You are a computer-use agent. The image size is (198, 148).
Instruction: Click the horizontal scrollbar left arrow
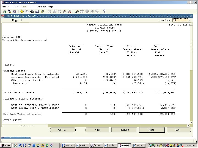tap(3, 126)
